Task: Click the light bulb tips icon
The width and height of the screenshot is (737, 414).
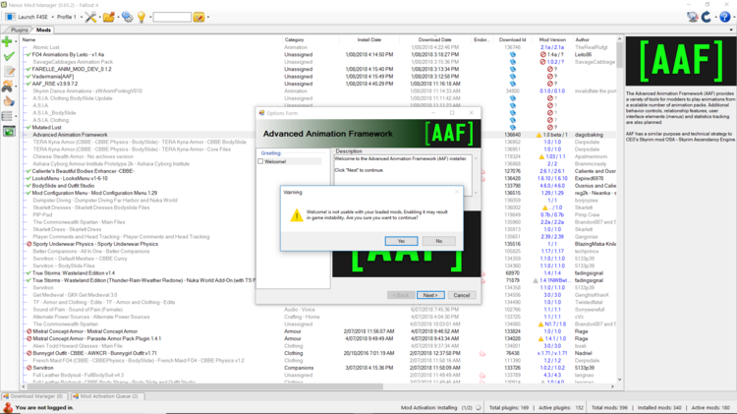Action: pyautogui.click(x=142, y=17)
